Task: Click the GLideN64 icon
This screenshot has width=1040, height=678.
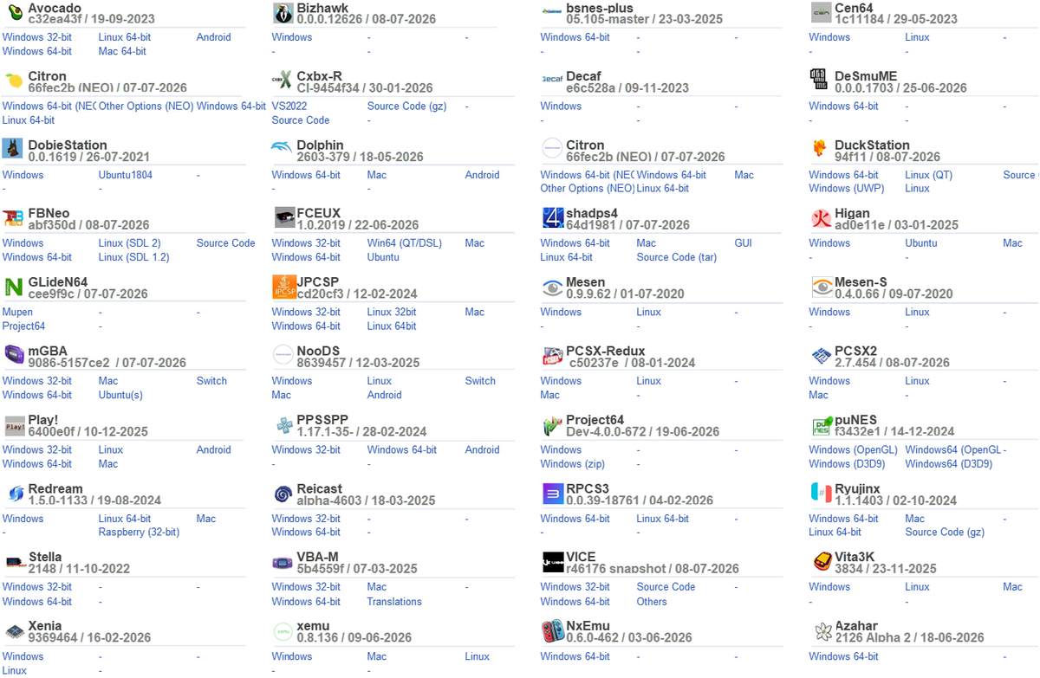Action: [x=13, y=287]
